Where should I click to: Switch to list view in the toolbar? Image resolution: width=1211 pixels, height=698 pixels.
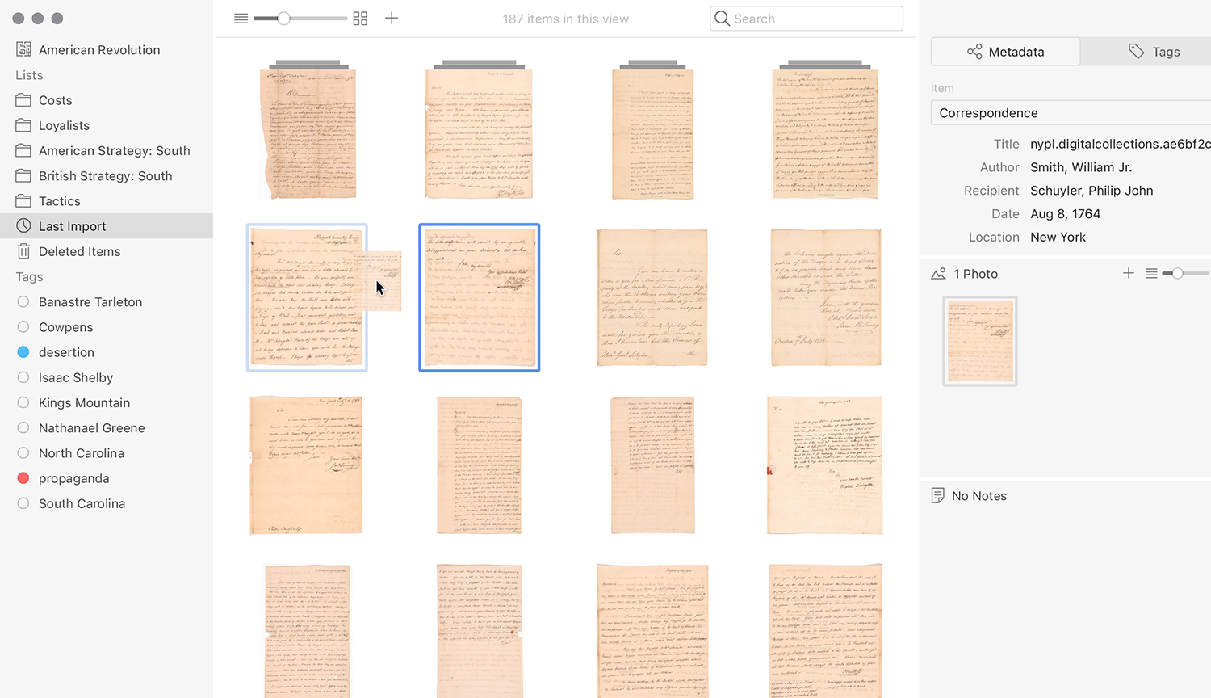[241, 19]
